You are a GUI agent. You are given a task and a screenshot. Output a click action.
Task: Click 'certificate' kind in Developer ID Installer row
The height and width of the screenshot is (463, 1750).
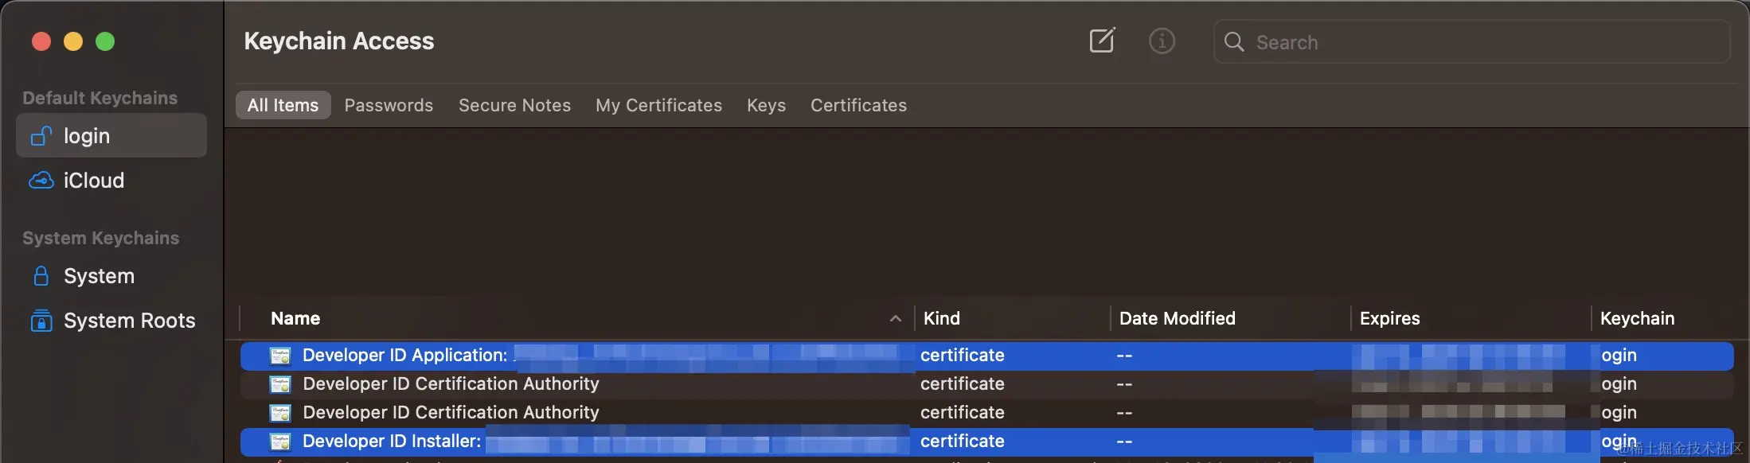[962, 442]
